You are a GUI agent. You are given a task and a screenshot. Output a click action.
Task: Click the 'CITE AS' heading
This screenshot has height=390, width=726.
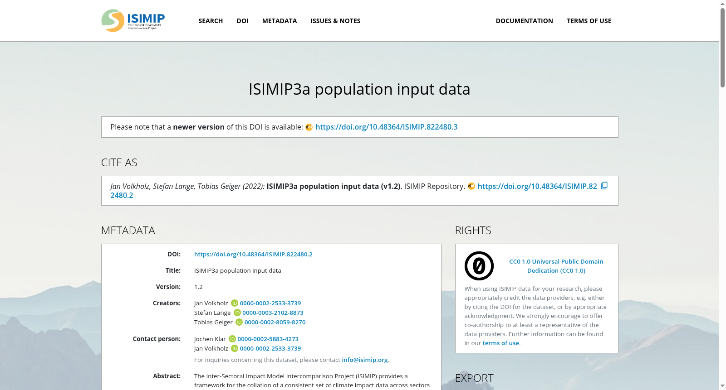119,163
